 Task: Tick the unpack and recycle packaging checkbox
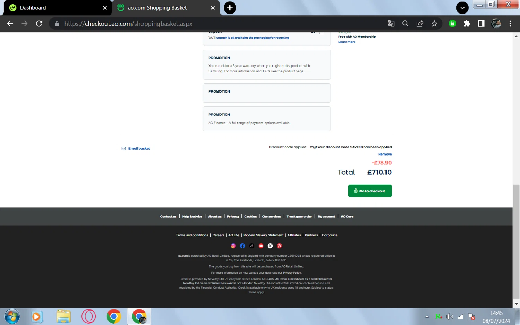(x=322, y=32)
